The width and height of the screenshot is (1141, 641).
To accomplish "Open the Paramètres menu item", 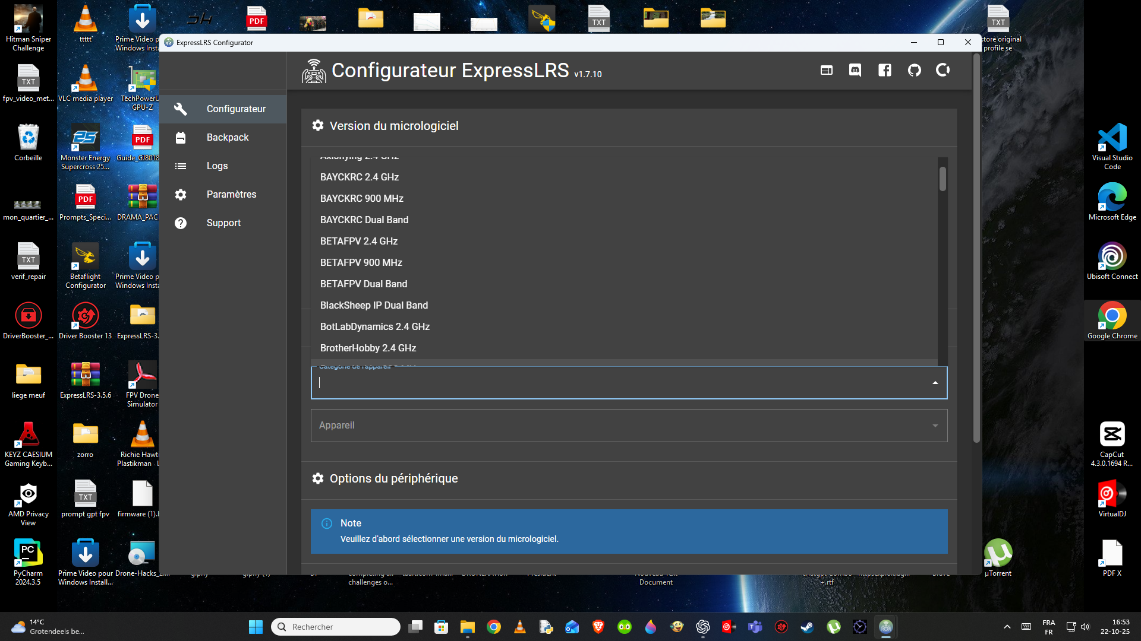I will point(231,195).
